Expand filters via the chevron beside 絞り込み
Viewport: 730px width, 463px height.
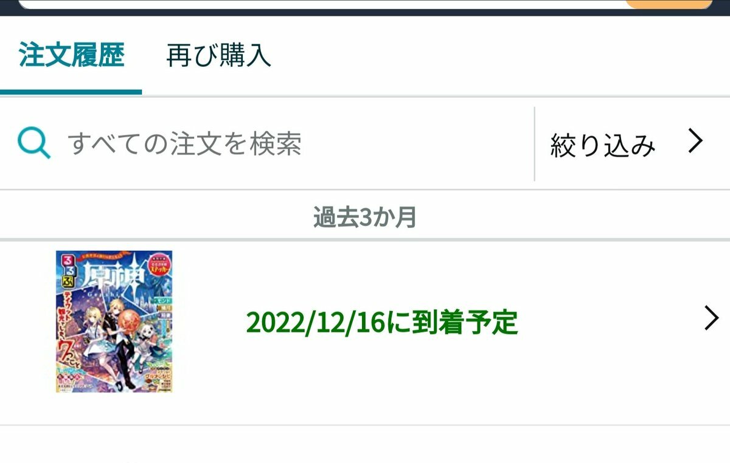point(695,142)
